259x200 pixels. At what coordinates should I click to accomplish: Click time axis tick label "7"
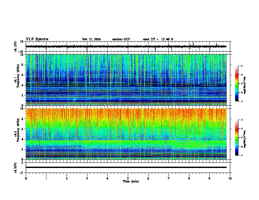point(169,178)
